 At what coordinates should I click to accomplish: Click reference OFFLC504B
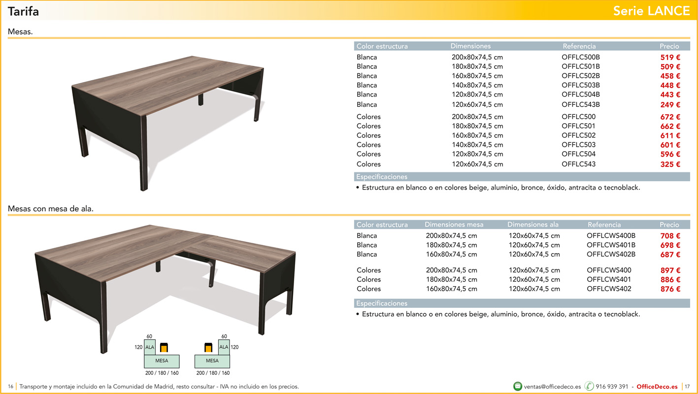pos(581,95)
